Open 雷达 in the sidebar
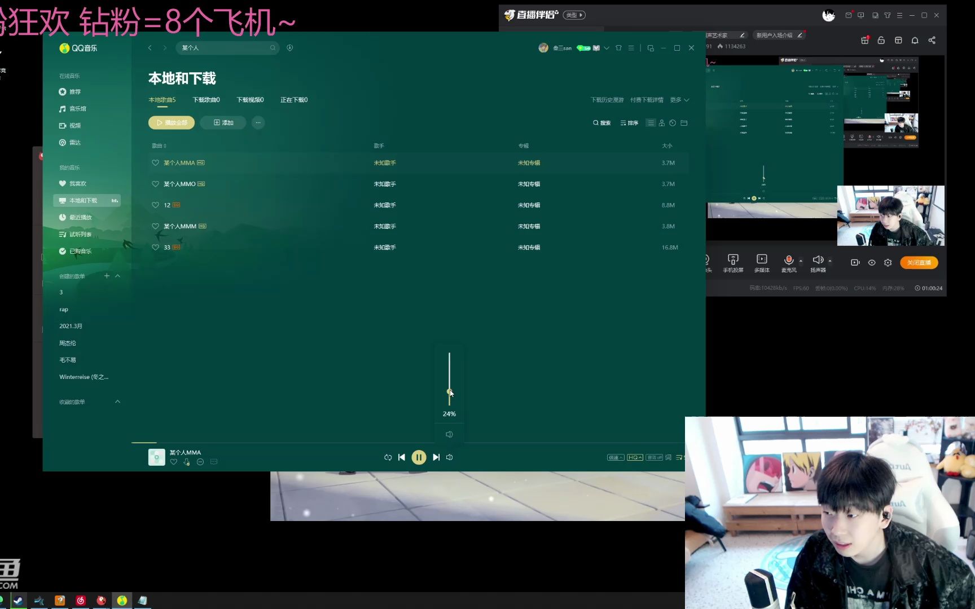The height and width of the screenshot is (609, 975). 70,142
